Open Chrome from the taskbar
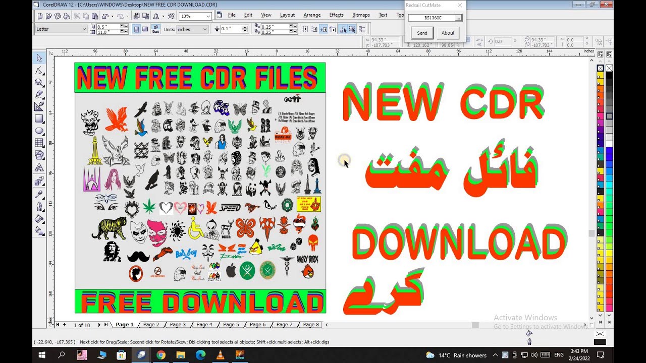Image resolution: width=646 pixels, height=363 pixels. [161, 355]
